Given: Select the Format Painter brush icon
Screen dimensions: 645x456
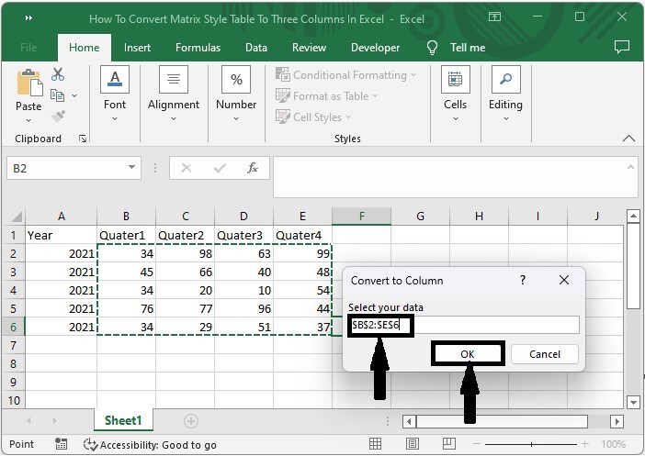Looking at the screenshot, I should pos(58,117).
